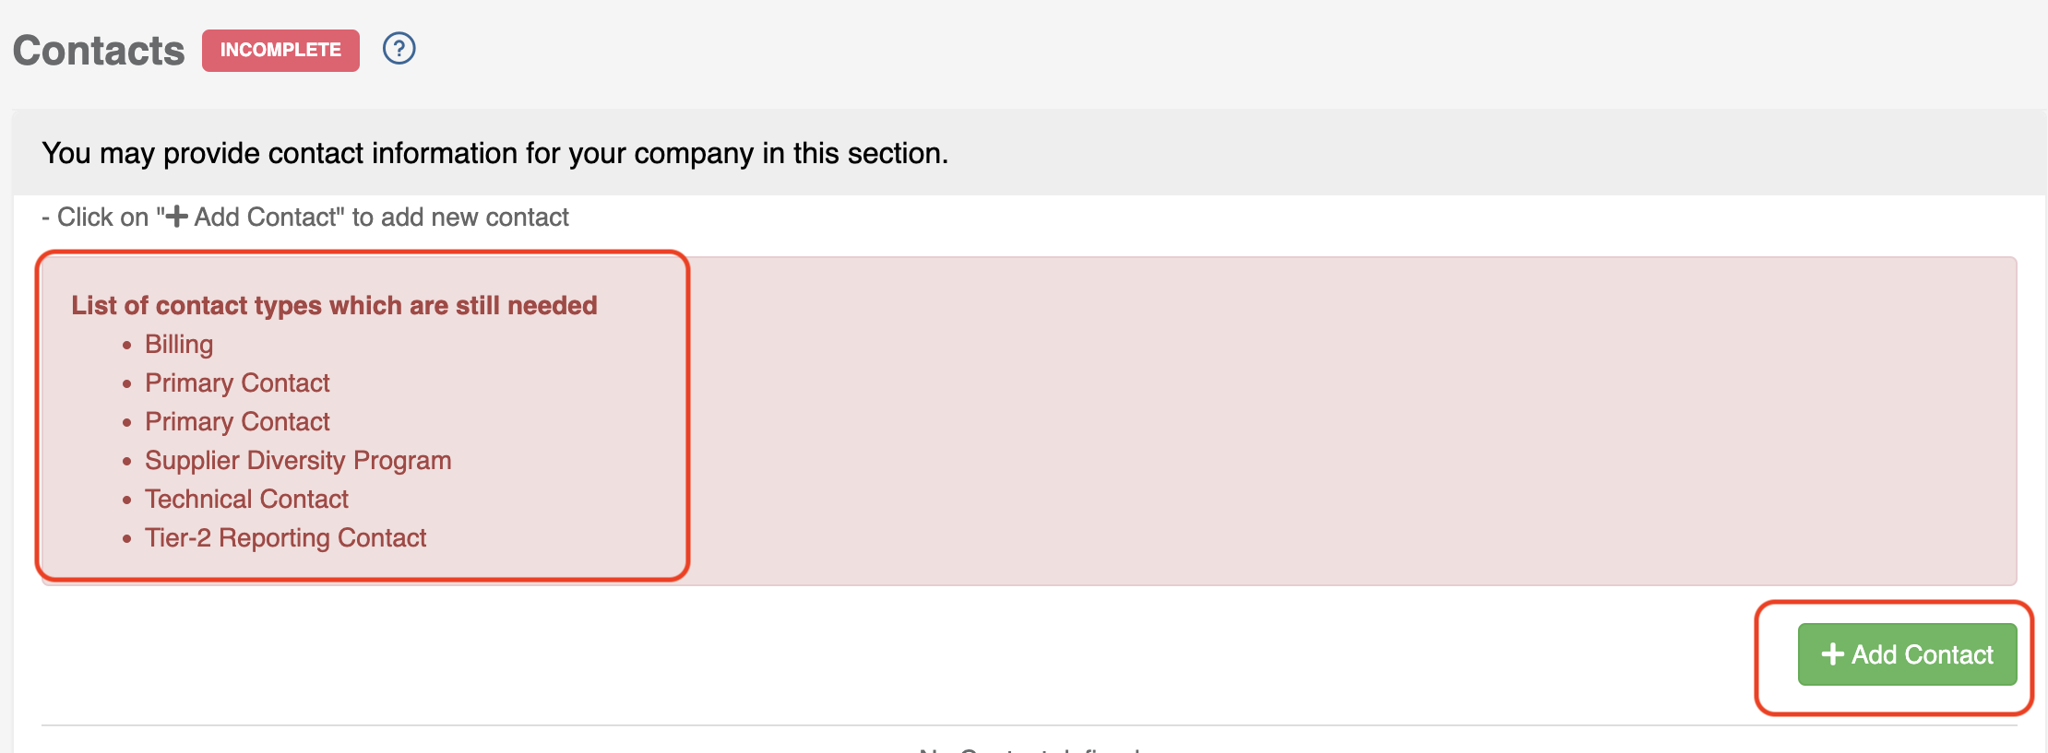The height and width of the screenshot is (753, 2048).
Task: Click the bullet beside Tier-2 Reporting Contact
Action: 127,539
